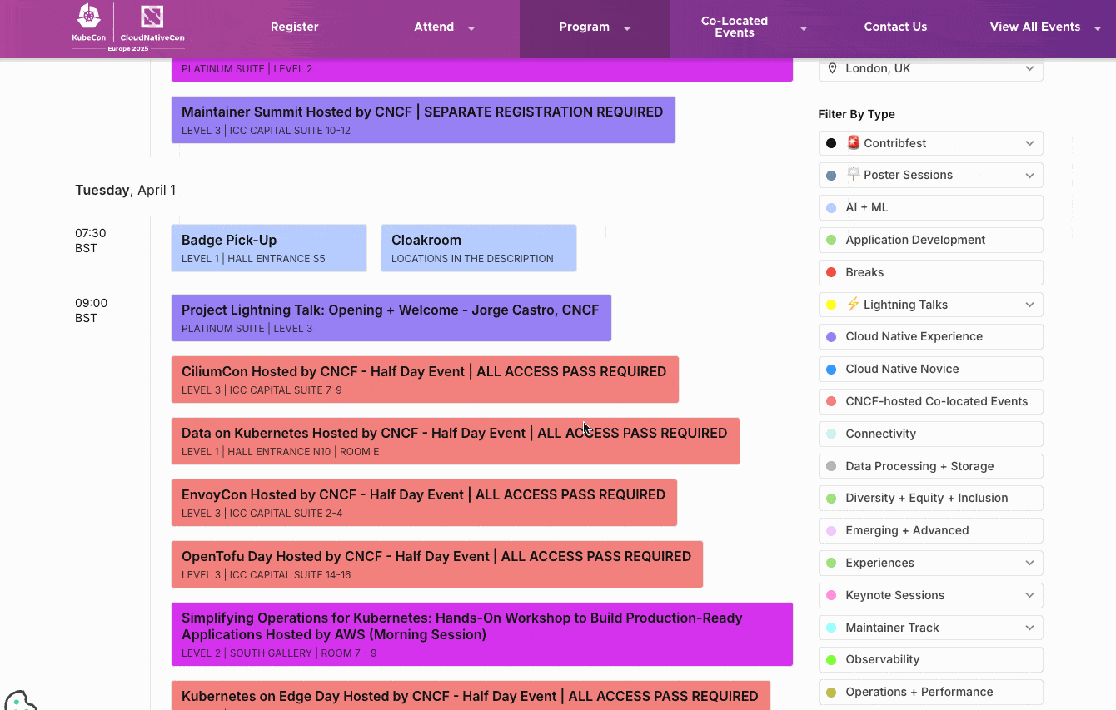
Task: Open the London, UK timezone dropdown
Action: click(930, 68)
